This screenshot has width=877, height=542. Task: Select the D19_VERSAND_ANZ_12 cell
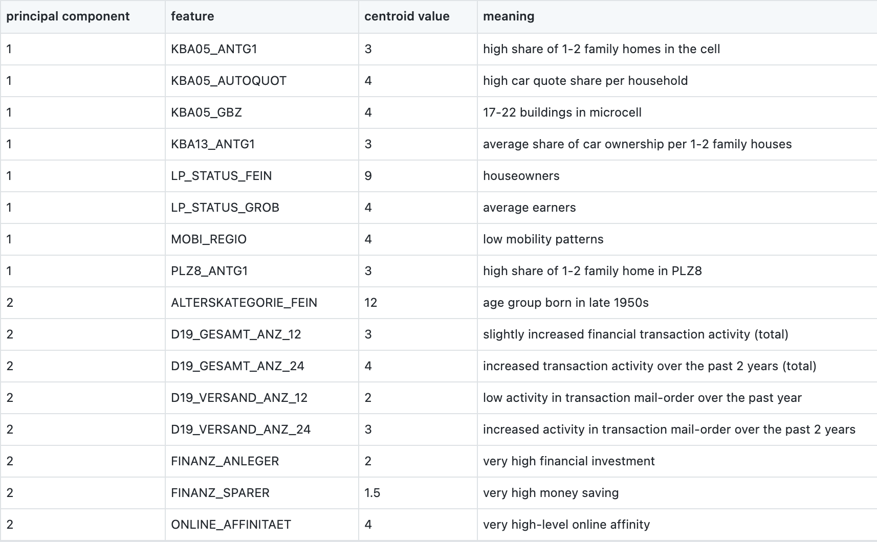(239, 398)
